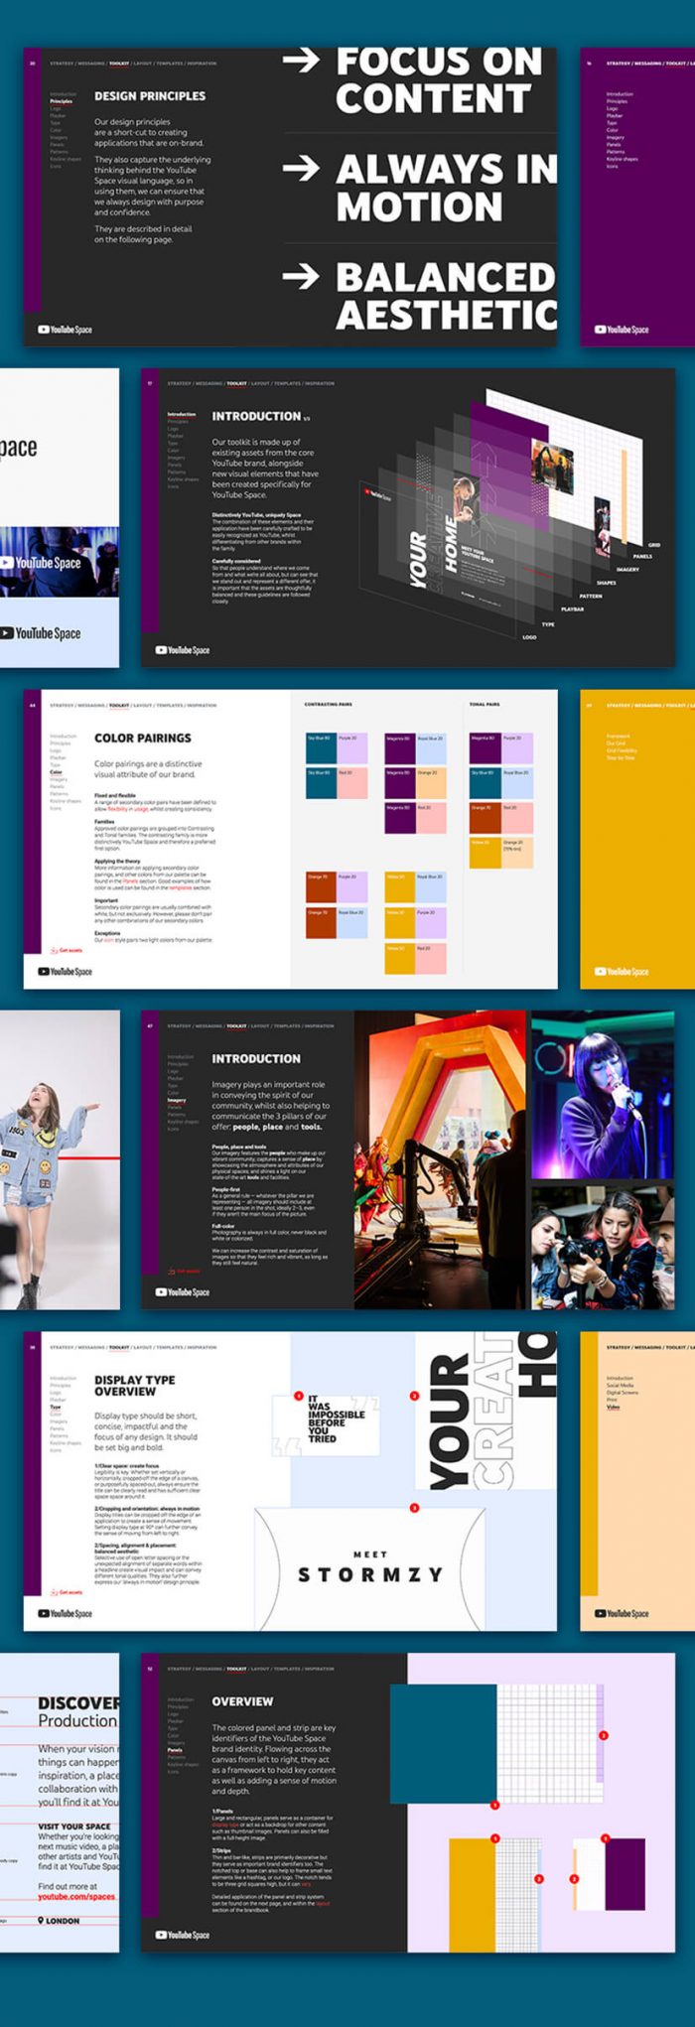
Task: Open TOOLKIT in Color Pairings slide header
Action: [x=119, y=705]
